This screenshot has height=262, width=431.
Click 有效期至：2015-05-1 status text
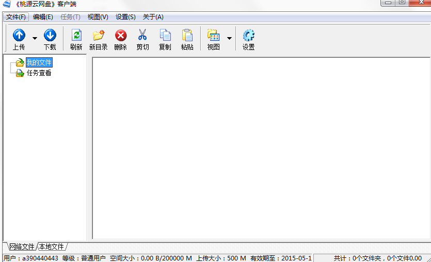[x=281, y=258]
